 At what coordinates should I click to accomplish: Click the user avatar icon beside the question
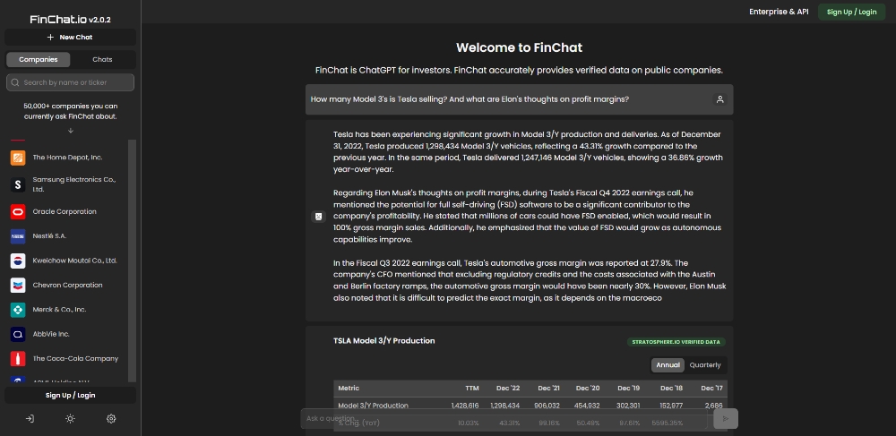(720, 99)
